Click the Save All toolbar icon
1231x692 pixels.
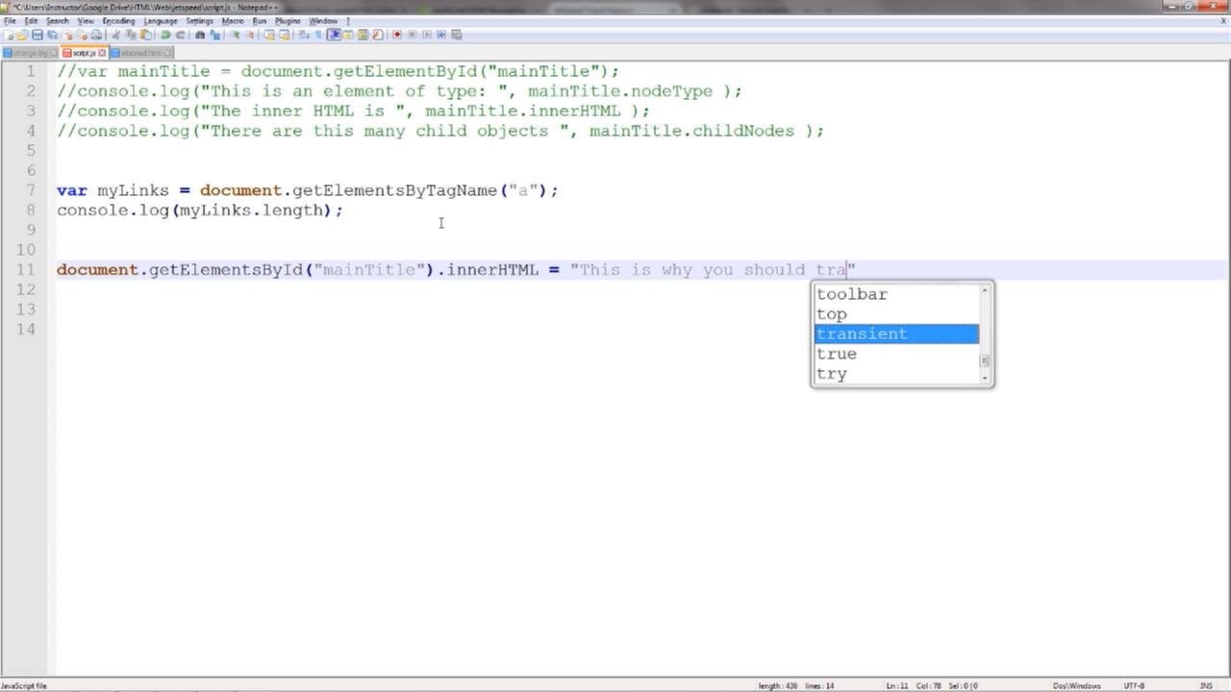[52, 35]
